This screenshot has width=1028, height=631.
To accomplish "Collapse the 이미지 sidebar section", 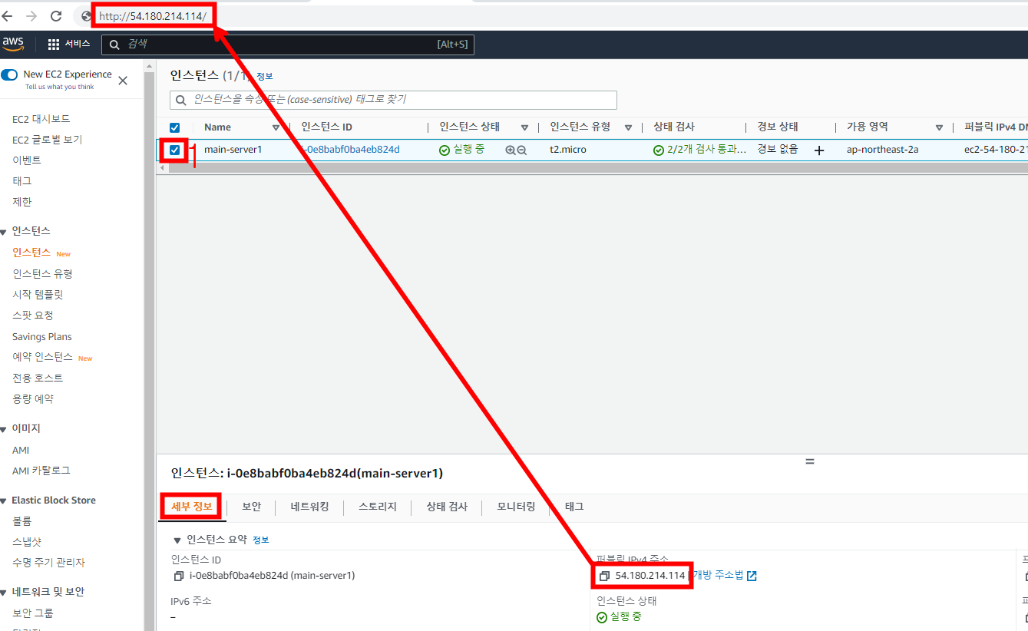I will (x=4, y=429).
